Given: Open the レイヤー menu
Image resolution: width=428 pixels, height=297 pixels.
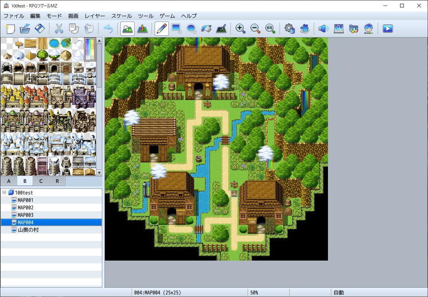Looking at the screenshot, I should 95,16.
